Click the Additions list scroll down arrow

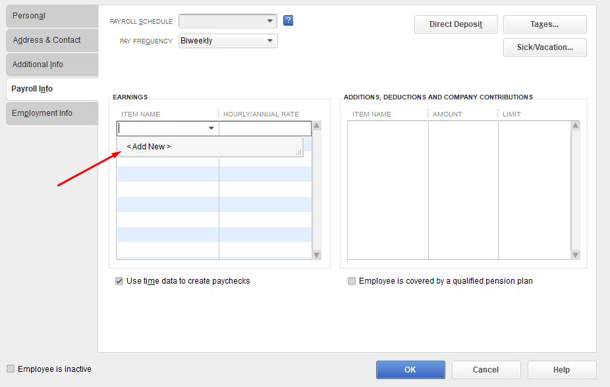[x=575, y=255]
